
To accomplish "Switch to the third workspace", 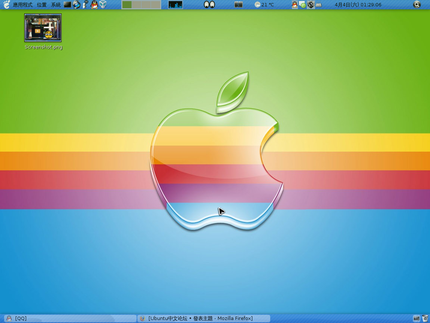I will click(146, 4).
